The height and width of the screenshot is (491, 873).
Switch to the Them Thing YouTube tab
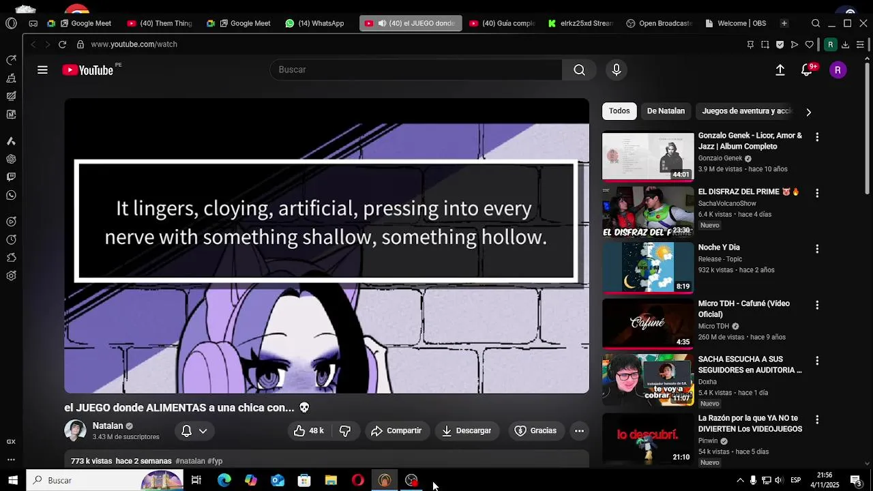(160, 23)
